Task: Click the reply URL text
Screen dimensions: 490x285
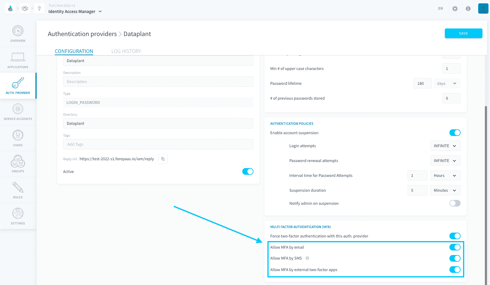Action: tap(117, 159)
